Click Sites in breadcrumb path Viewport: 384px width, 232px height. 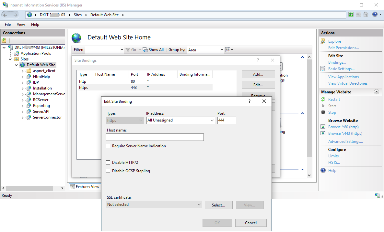point(78,15)
